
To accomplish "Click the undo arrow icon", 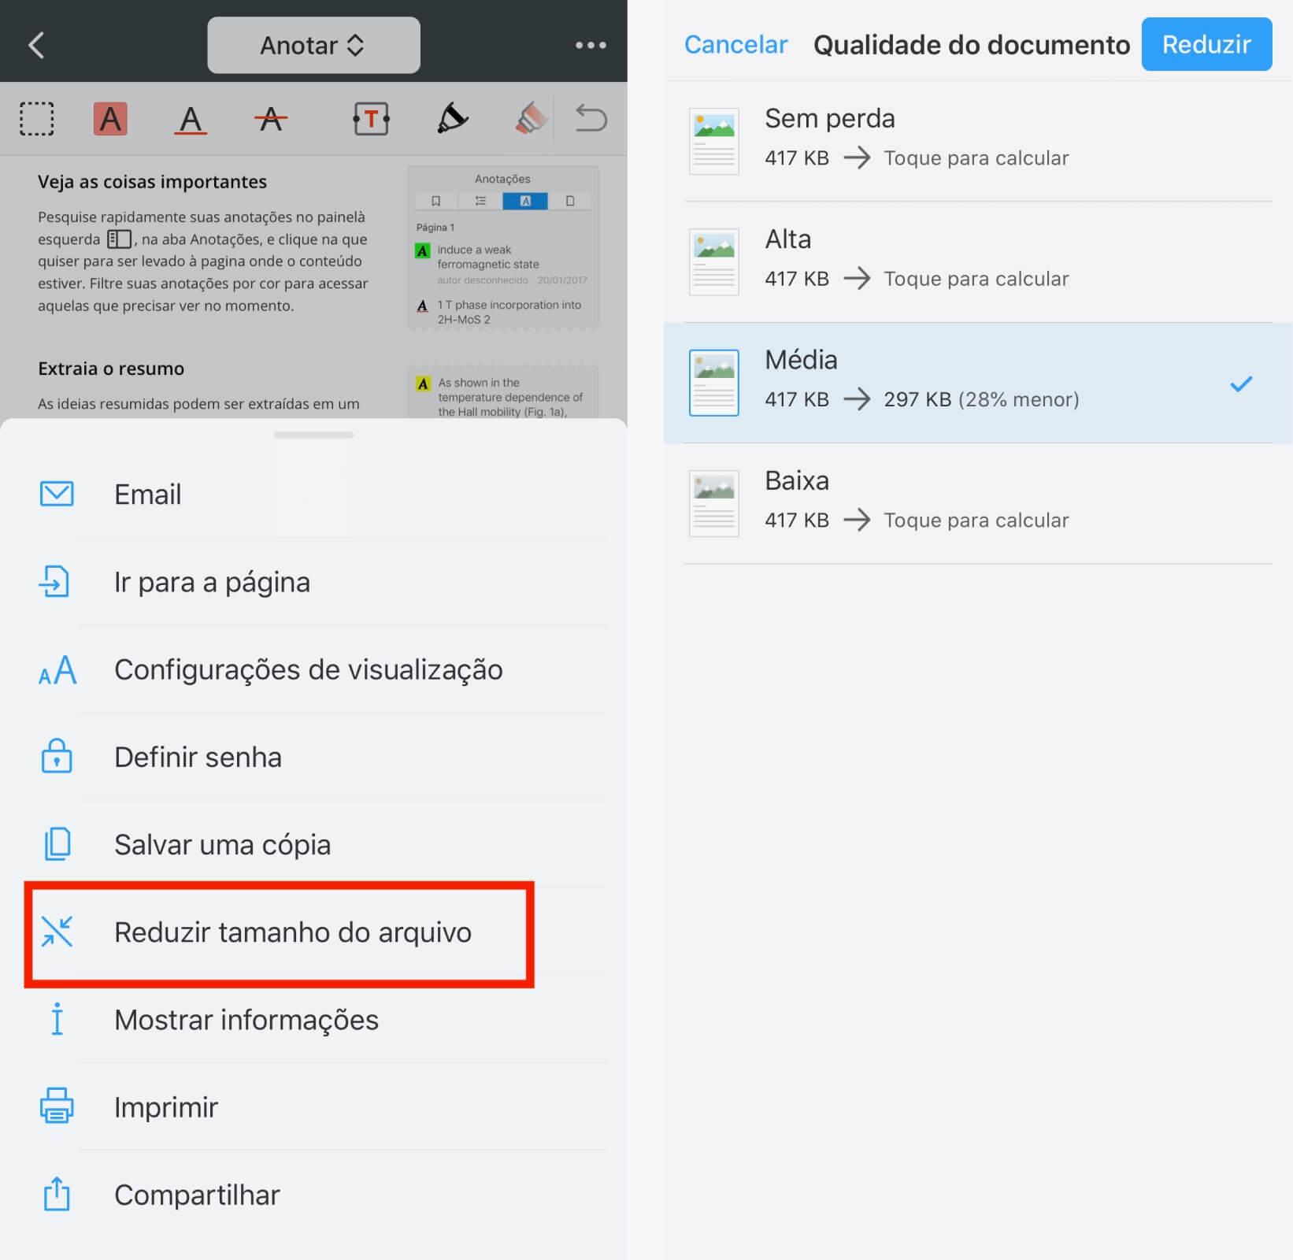I will click(591, 119).
